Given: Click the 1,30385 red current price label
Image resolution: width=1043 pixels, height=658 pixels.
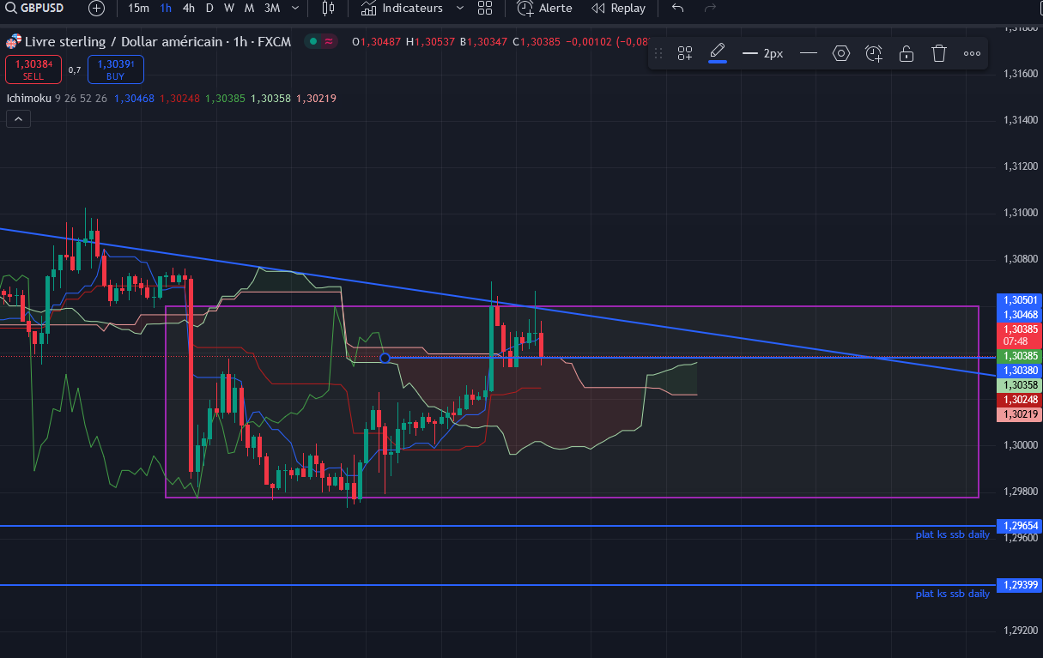Looking at the screenshot, I should (1019, 335).
